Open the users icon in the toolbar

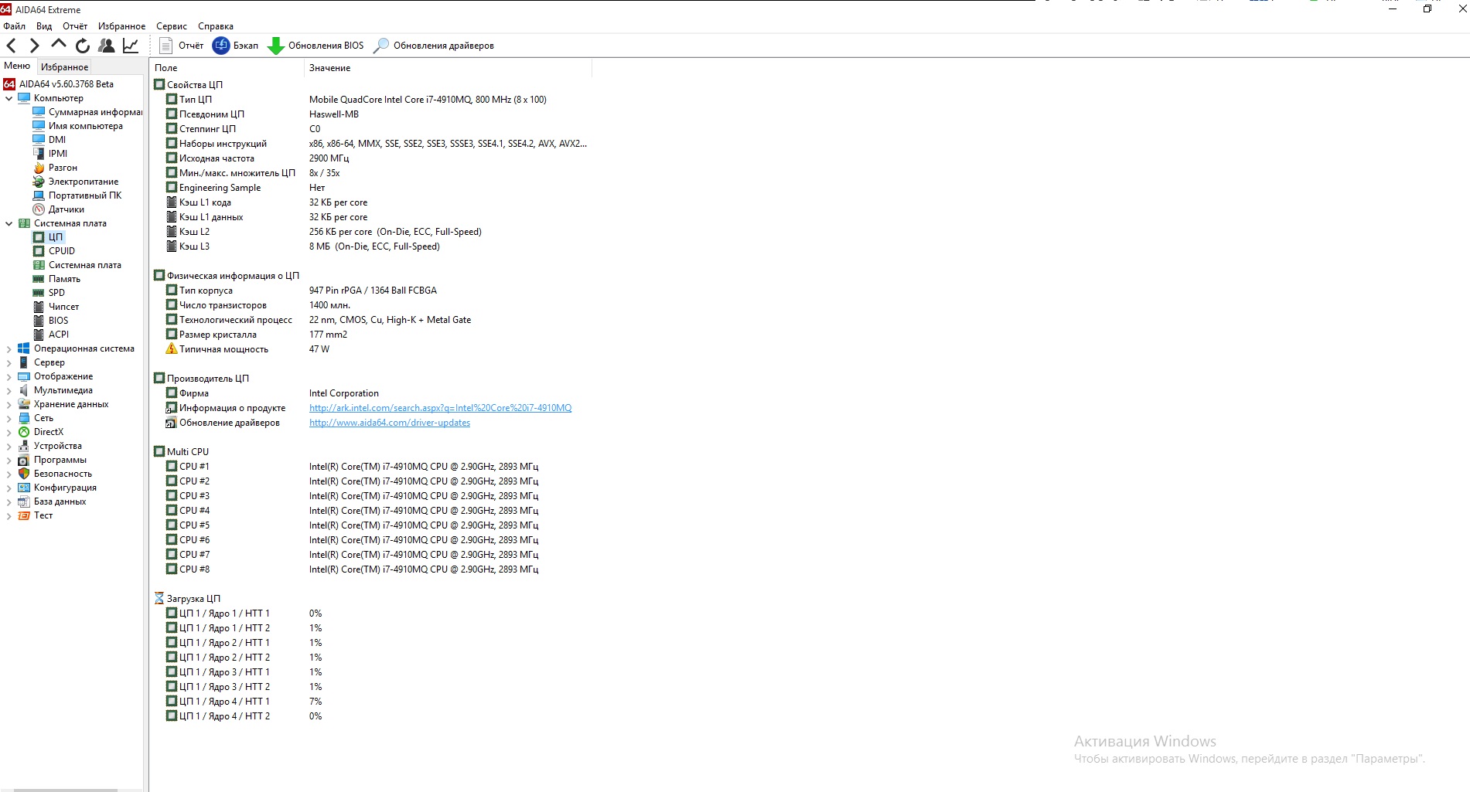(x=107, y=46)
